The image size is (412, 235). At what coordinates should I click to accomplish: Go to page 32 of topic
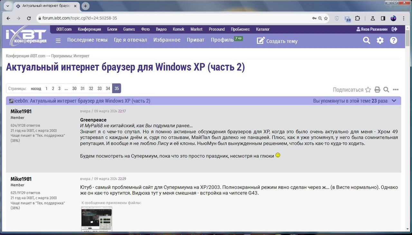tap(91, 88)
